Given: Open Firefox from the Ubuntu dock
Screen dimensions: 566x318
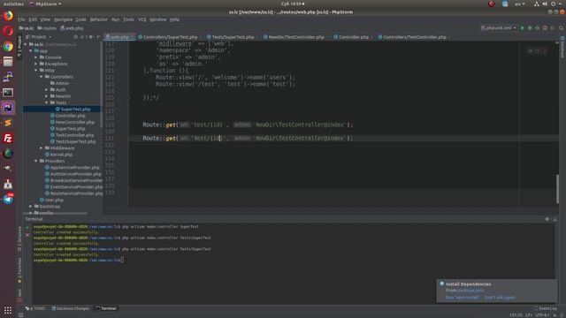Looking at the screenshot, I should 8,16.
